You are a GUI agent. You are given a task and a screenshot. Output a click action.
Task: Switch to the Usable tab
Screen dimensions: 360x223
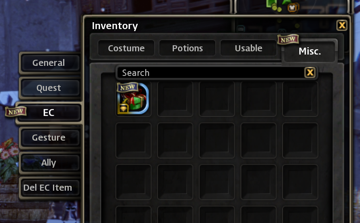point(248,48)
